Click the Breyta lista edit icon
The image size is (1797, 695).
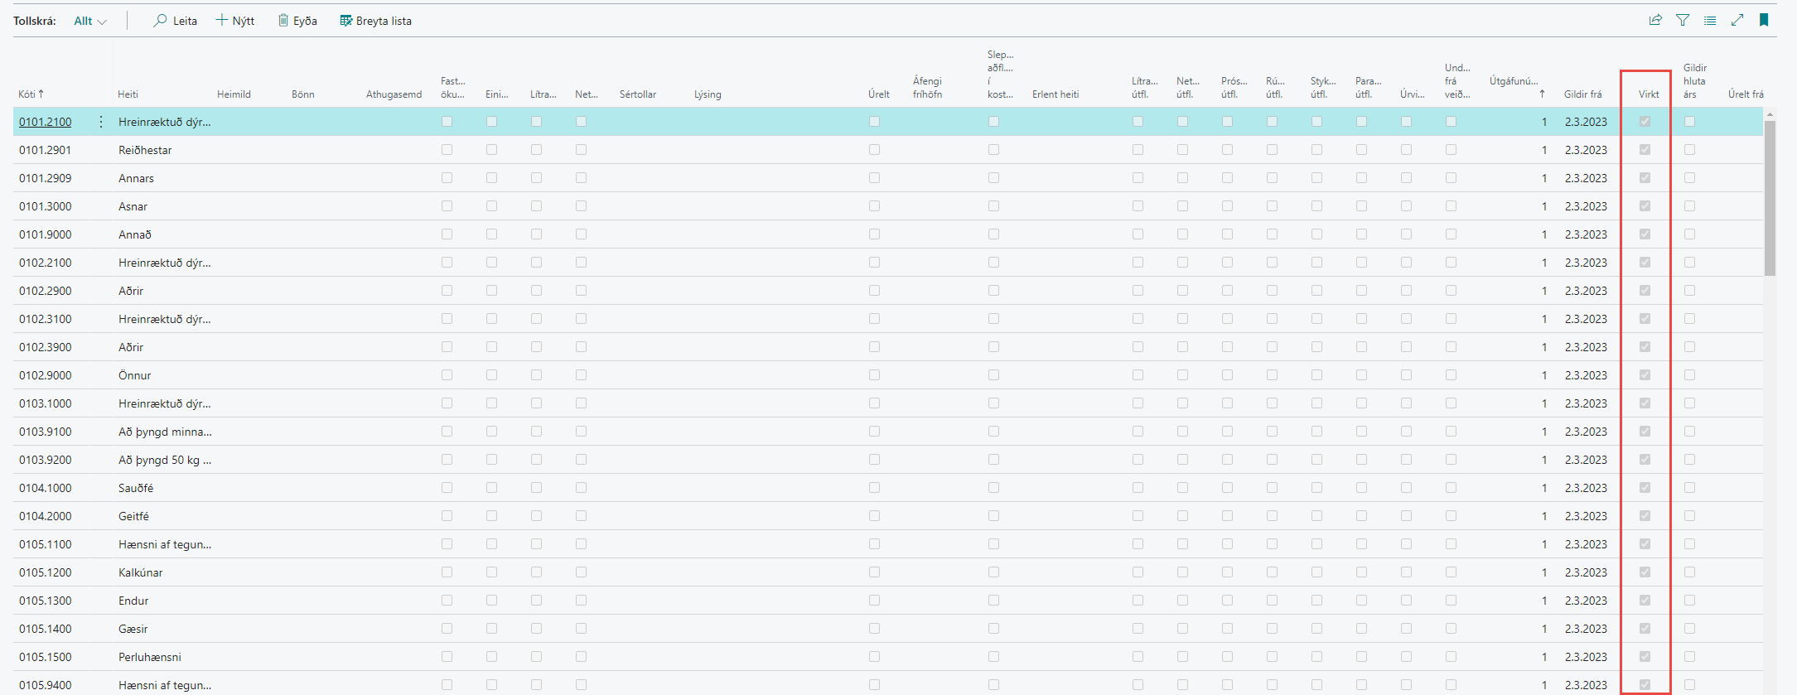point(346,21)
